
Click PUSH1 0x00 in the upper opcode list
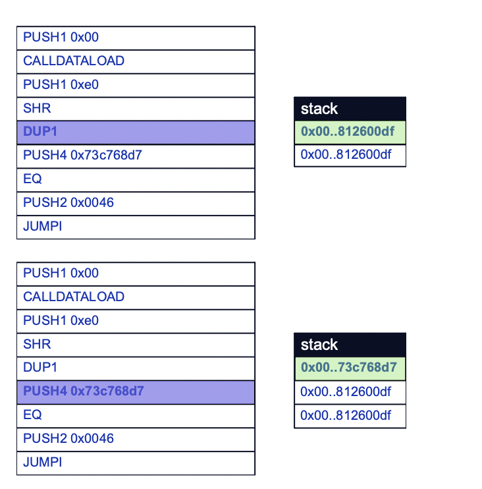click(x=135, y=38)
